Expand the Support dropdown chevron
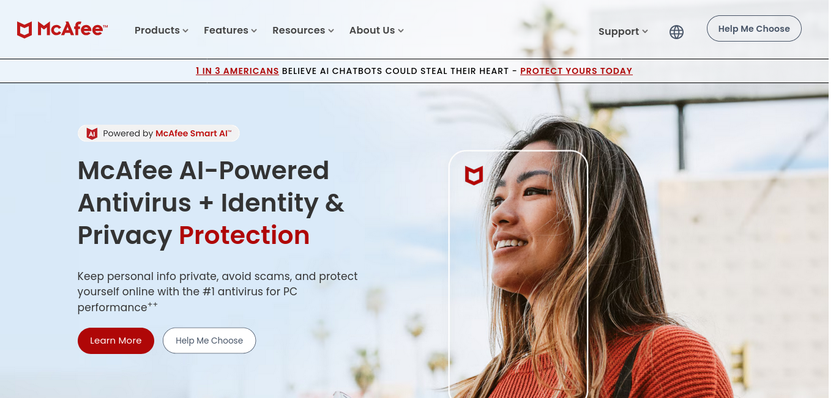This screenshot has width=836, height=398. [x=645, y=32]
